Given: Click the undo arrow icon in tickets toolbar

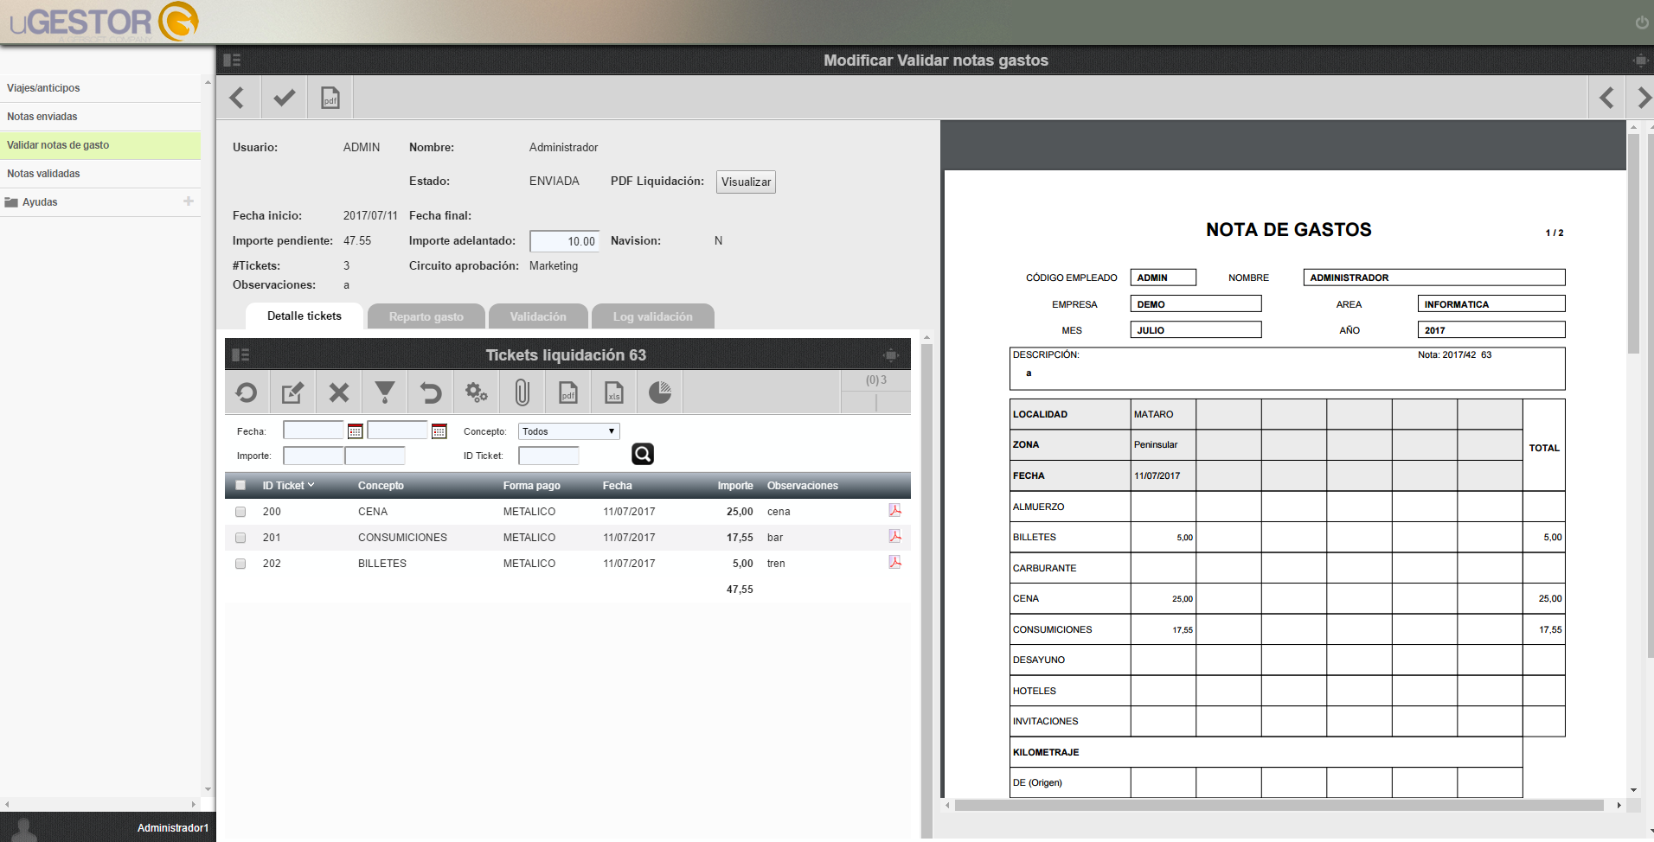Looking at the screenshot, I should pos(430,392).
